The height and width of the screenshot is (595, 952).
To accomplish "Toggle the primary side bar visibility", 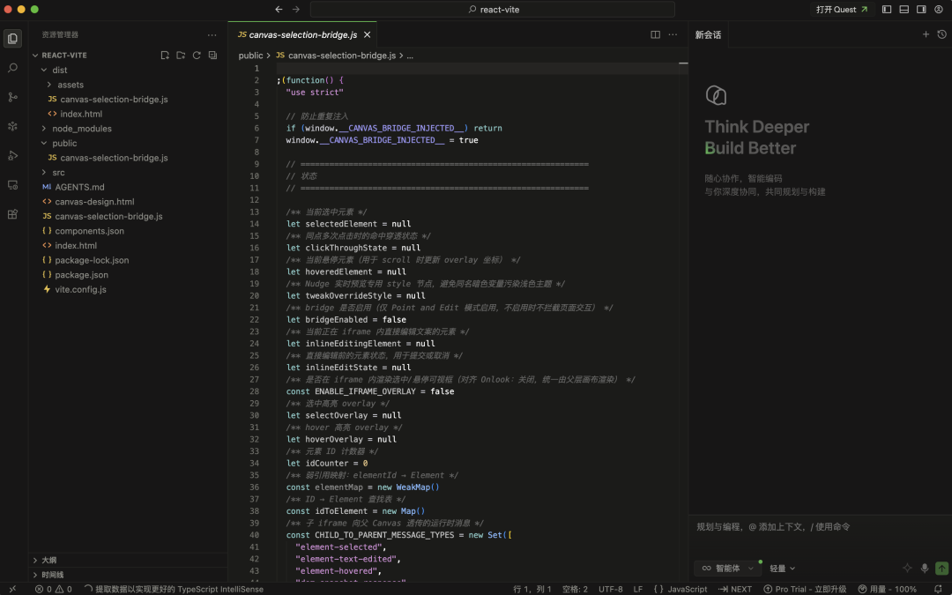I will (887, 9).
